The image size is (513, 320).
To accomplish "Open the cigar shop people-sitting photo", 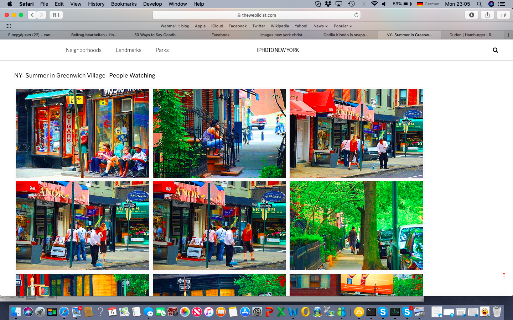I will tap(83, 133).
